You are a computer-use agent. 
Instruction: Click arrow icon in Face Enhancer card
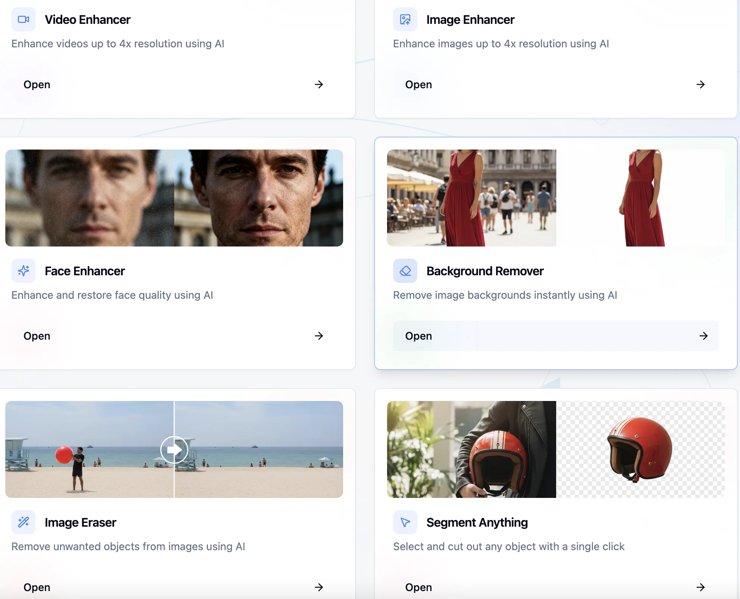[x=319, y=336]
